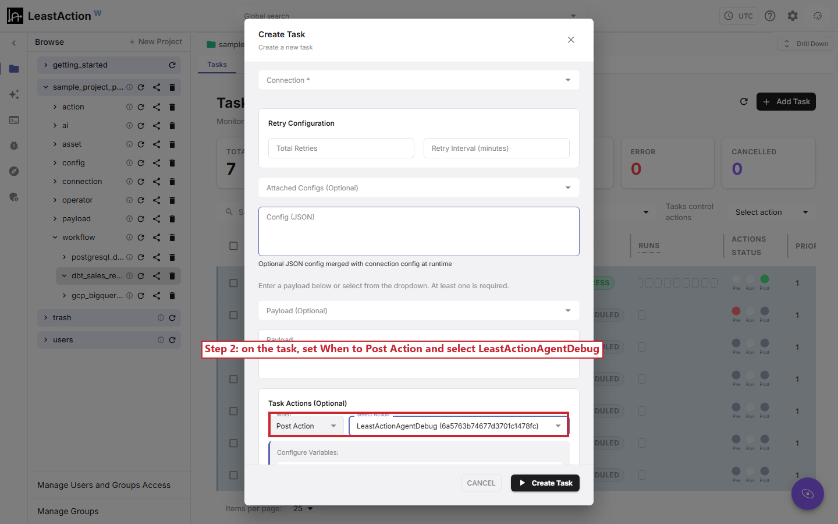838x524 pixels.
Task: Expand the trash folder
Action: pyautogui.click(x=45, y=318)
